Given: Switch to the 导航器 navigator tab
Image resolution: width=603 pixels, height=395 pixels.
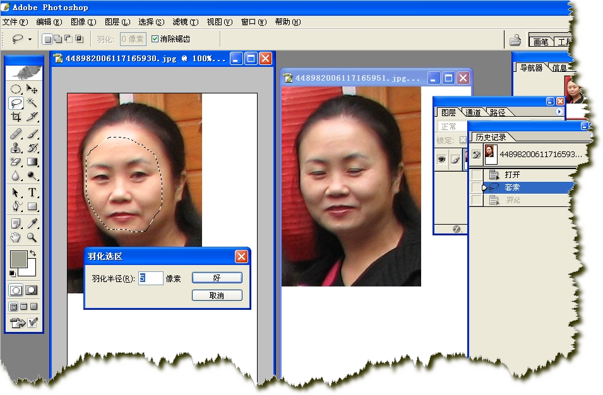Looking at the screenshot, I should 531,68.
